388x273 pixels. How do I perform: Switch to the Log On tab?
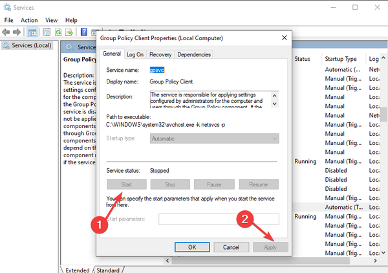click(135, 54)
